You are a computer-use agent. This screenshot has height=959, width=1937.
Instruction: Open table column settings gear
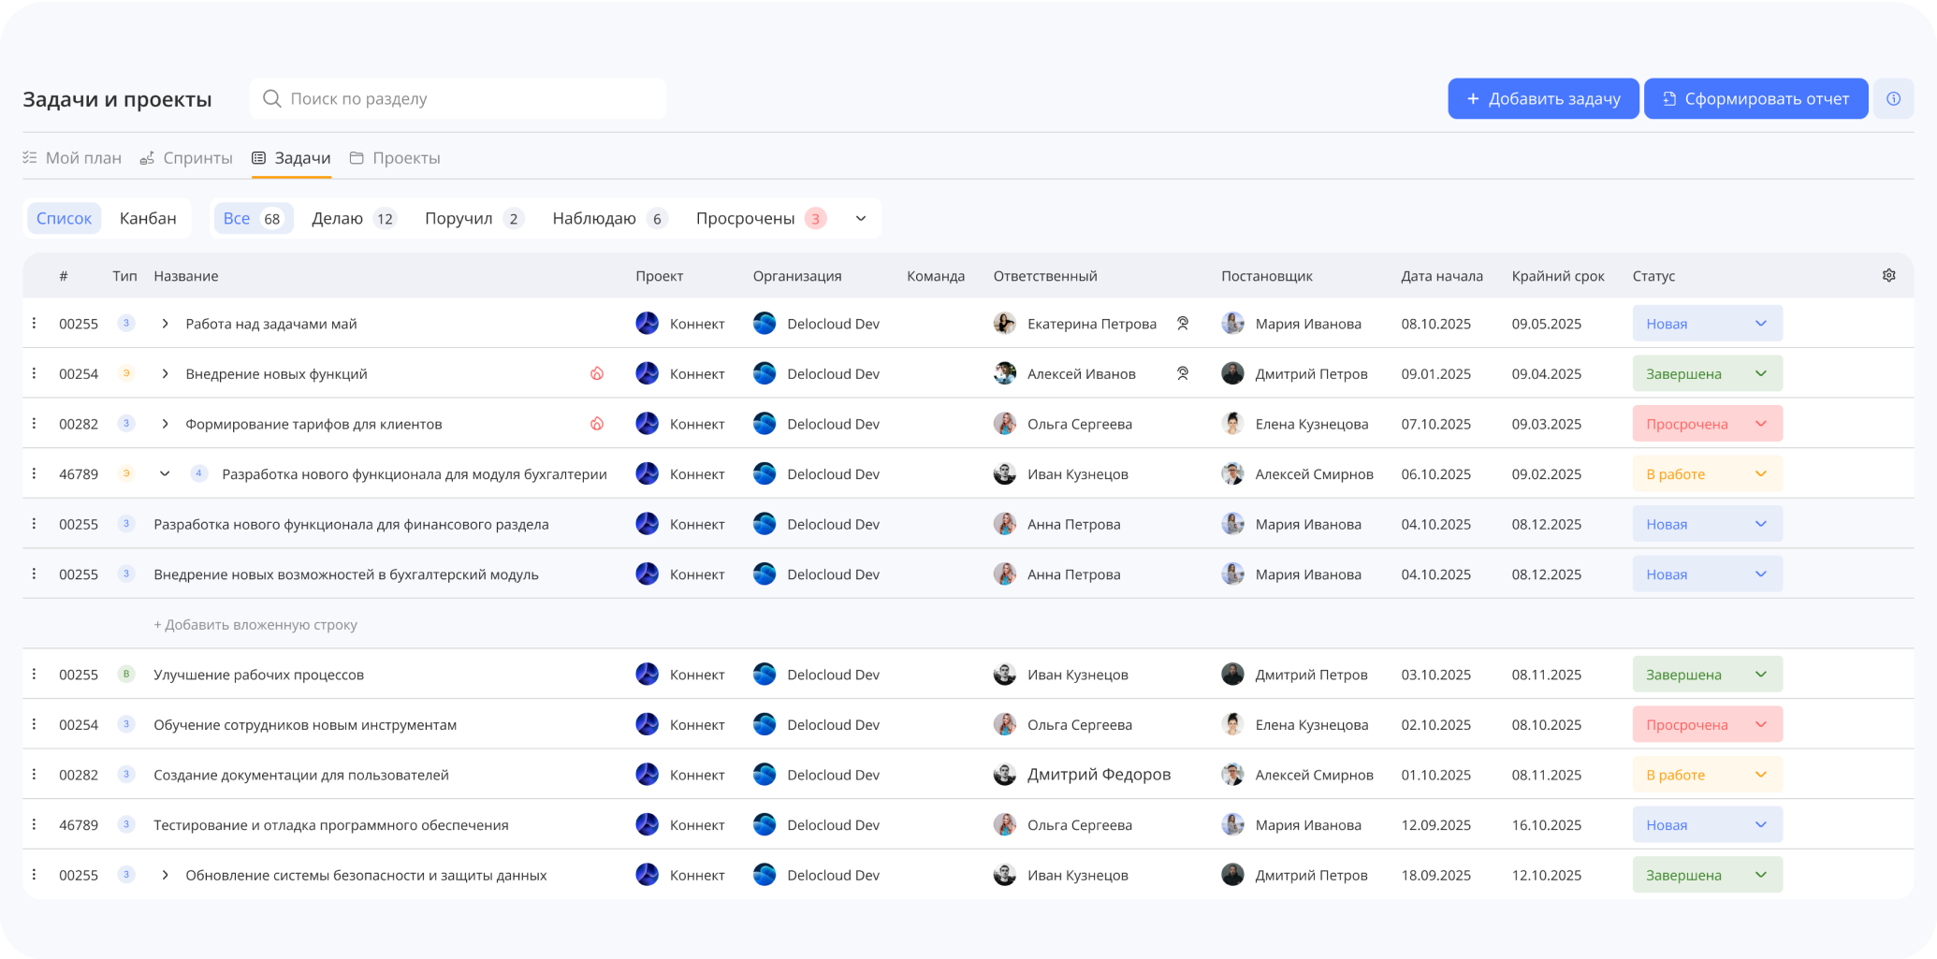click(1888, 275)
